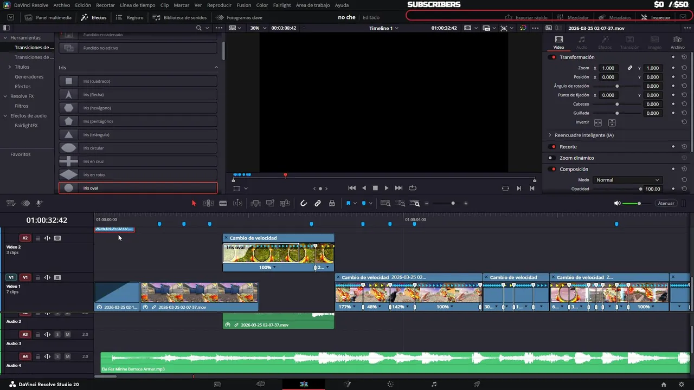Image resolution: width=694 pixels, height=390 pixels.
Task: Open the Ayuda menu
Action: pyautogui.click(x=342, y=5)
